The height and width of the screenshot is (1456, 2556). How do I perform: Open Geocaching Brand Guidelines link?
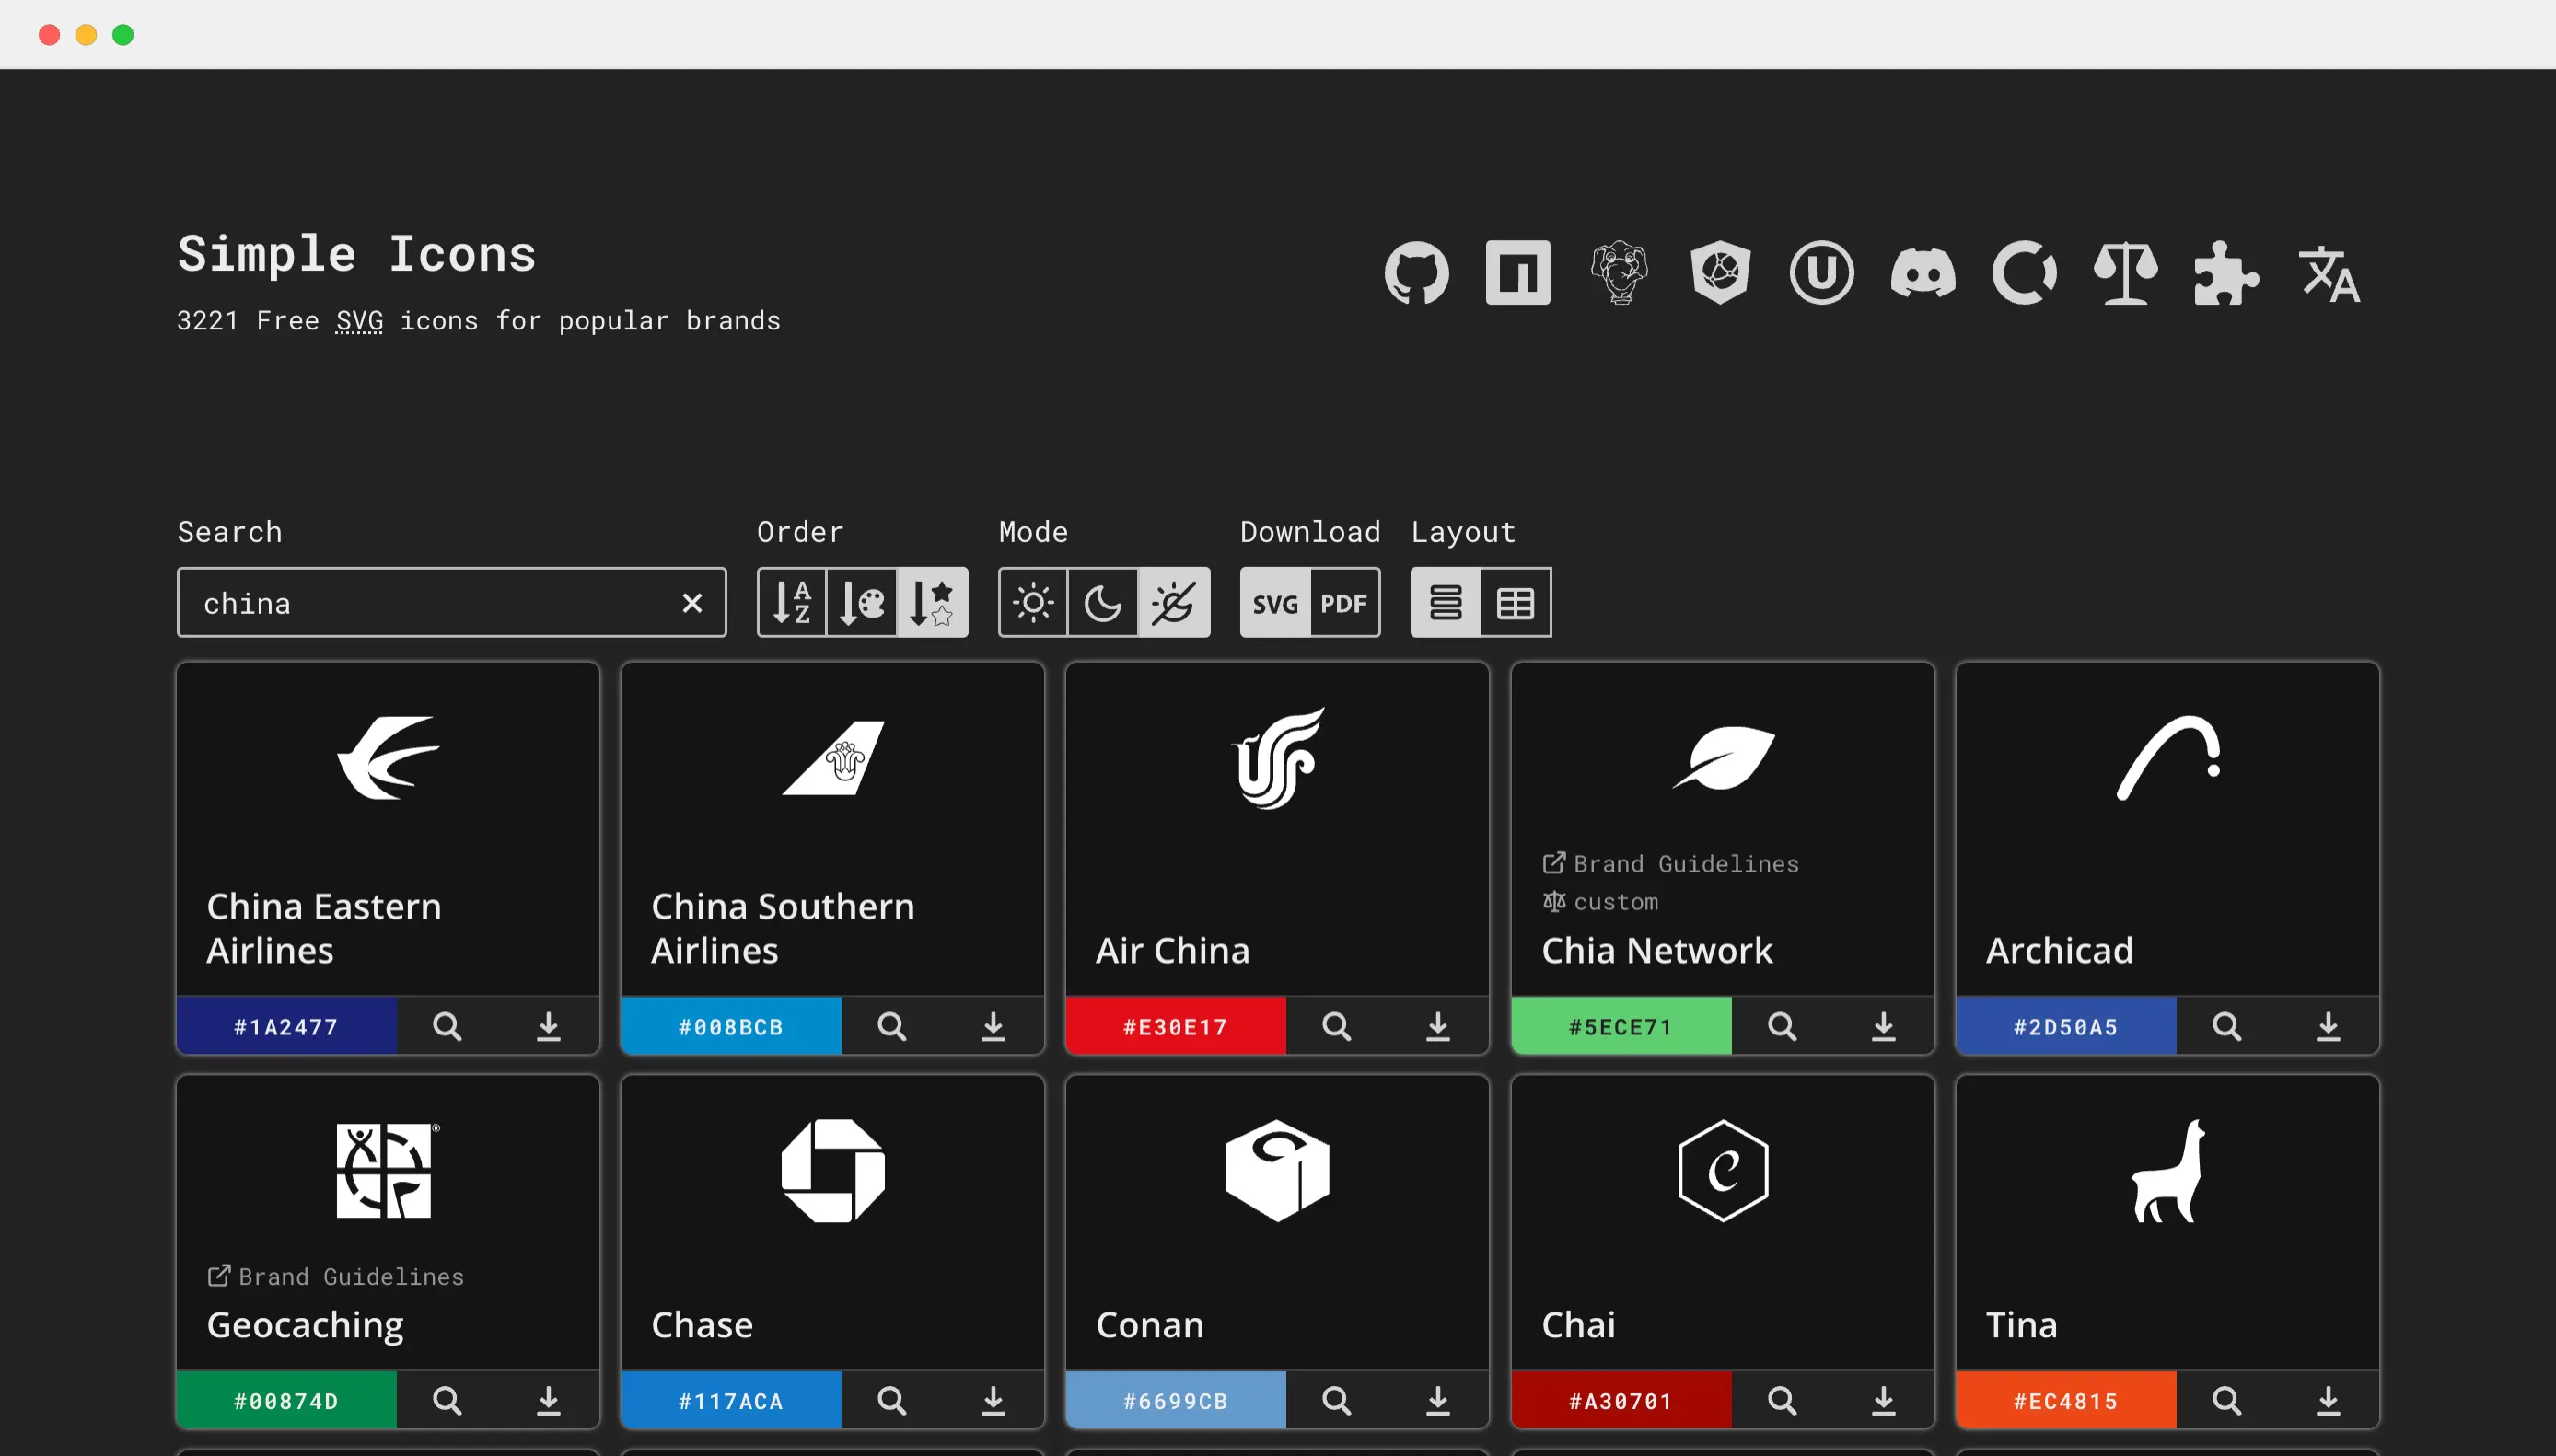tap(335, 1276)
